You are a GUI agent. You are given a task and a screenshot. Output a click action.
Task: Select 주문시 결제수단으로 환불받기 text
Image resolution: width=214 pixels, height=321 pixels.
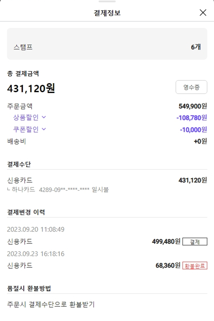click(x=51, y=304)
